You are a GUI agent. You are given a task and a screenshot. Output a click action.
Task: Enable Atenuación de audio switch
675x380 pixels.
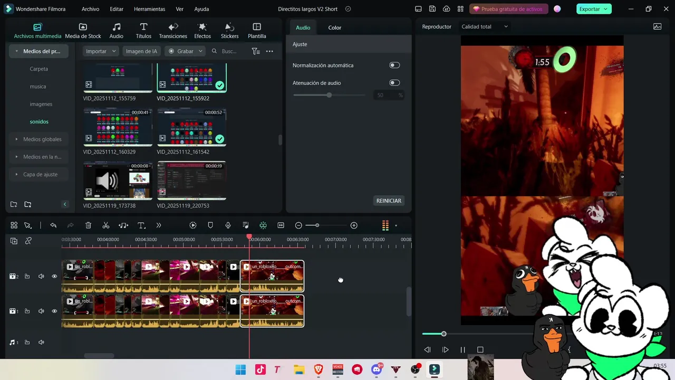(x=394, y=82)
